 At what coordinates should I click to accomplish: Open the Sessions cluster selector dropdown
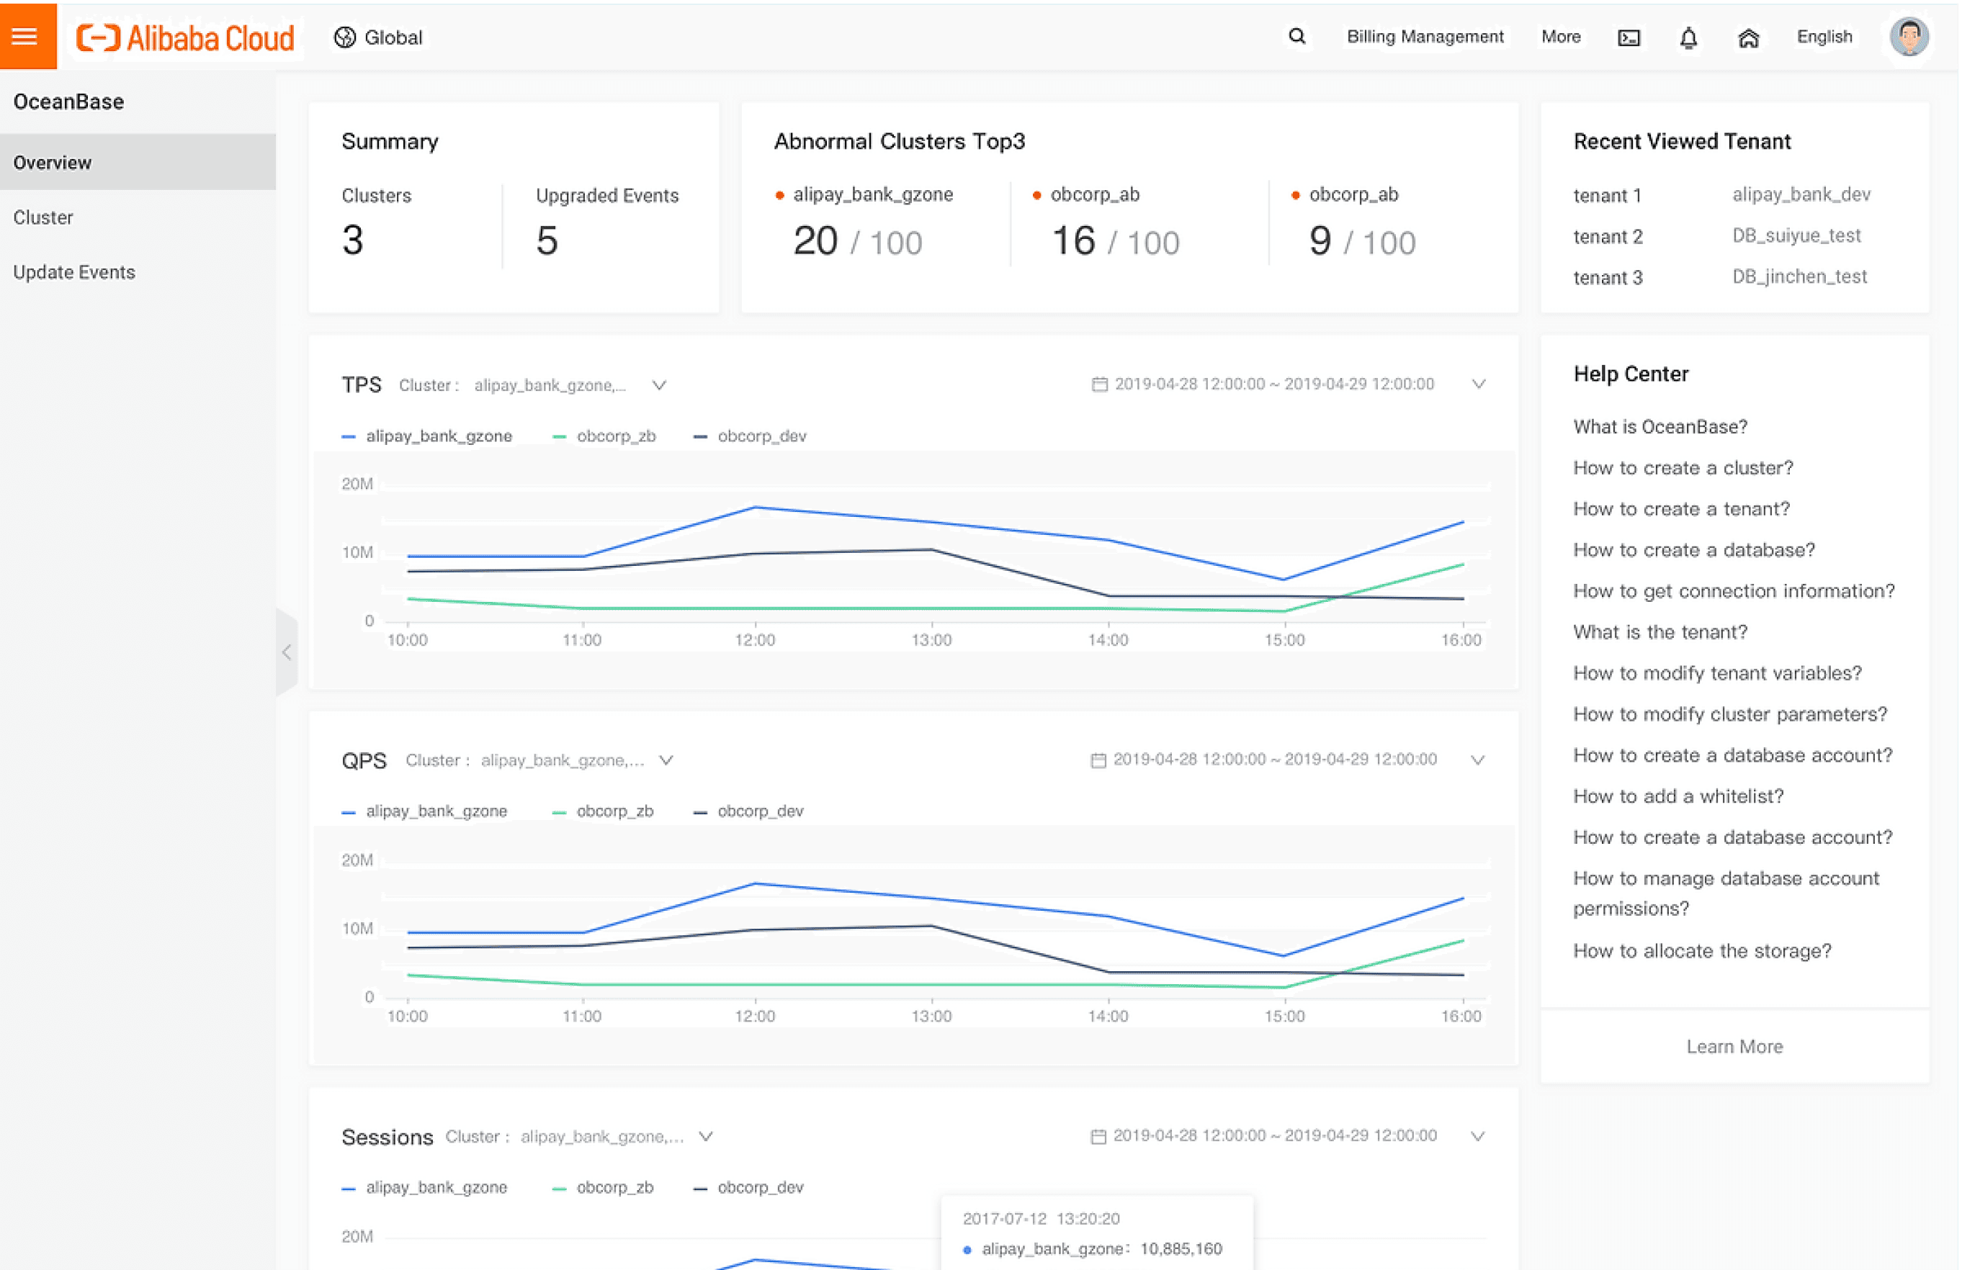click(706, 1137)
